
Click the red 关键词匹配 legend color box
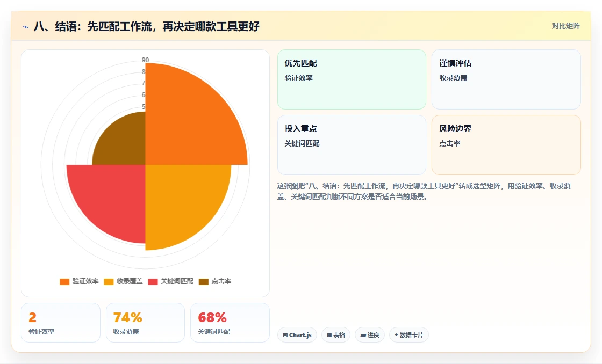coord(153,281)
